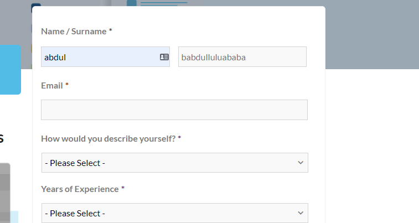419x223 pixels.
Task: Click the light blue block at bottom-left
Action: pos(14,217)
